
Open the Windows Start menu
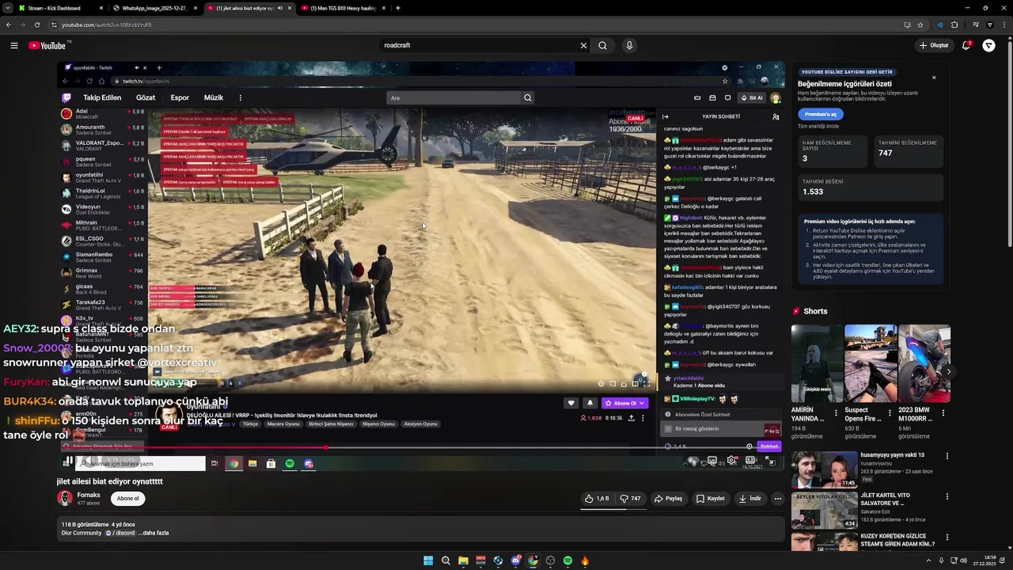coord(428,560)
